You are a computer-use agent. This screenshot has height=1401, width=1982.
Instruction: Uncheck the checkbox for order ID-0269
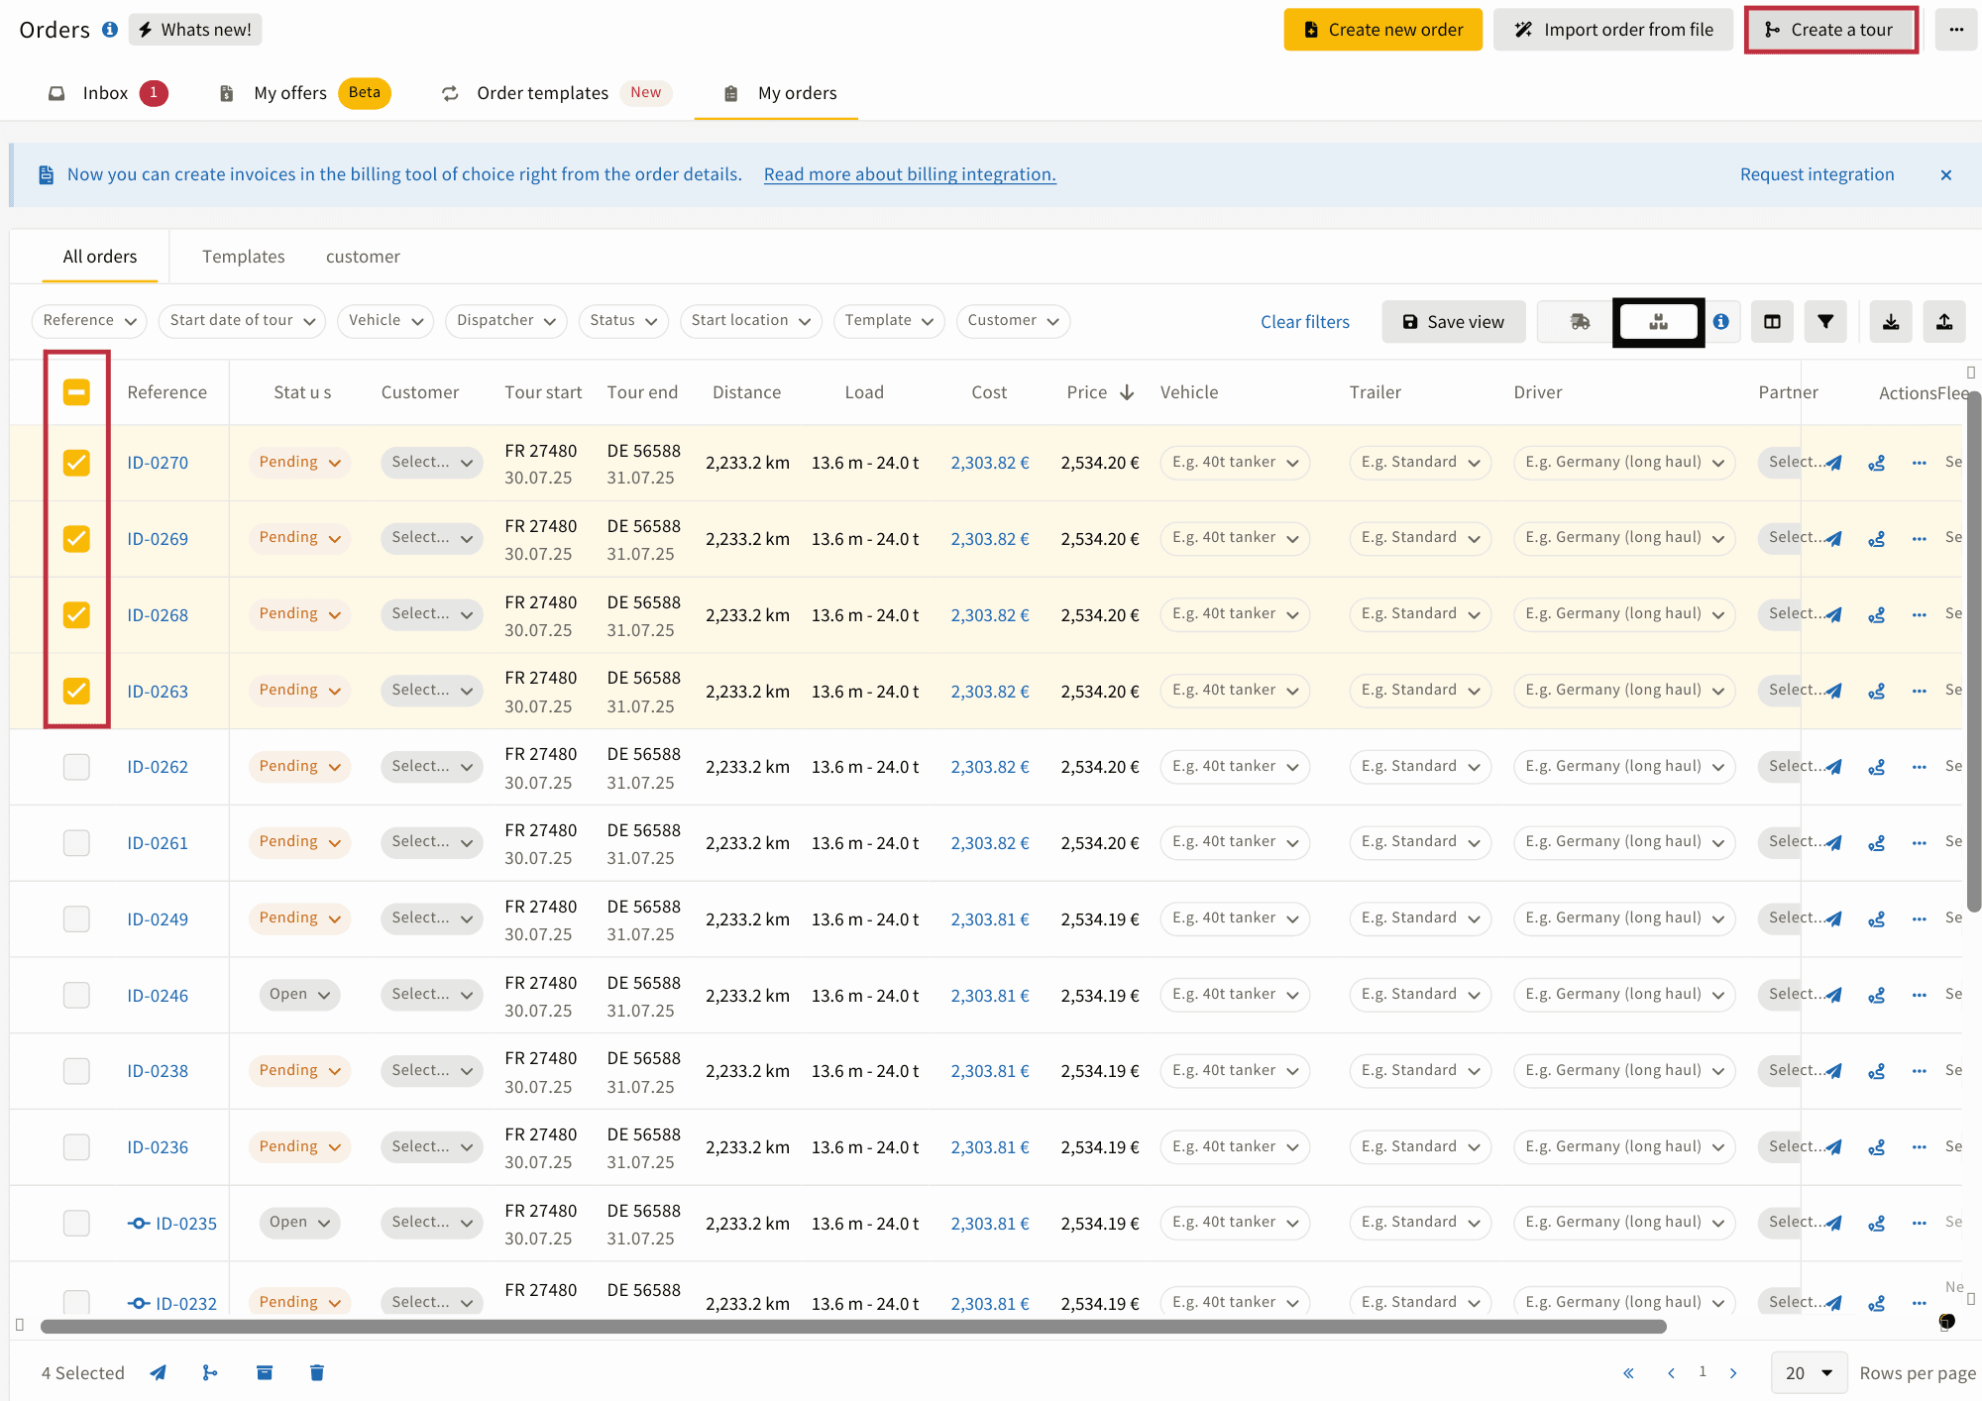pos(76,539)
